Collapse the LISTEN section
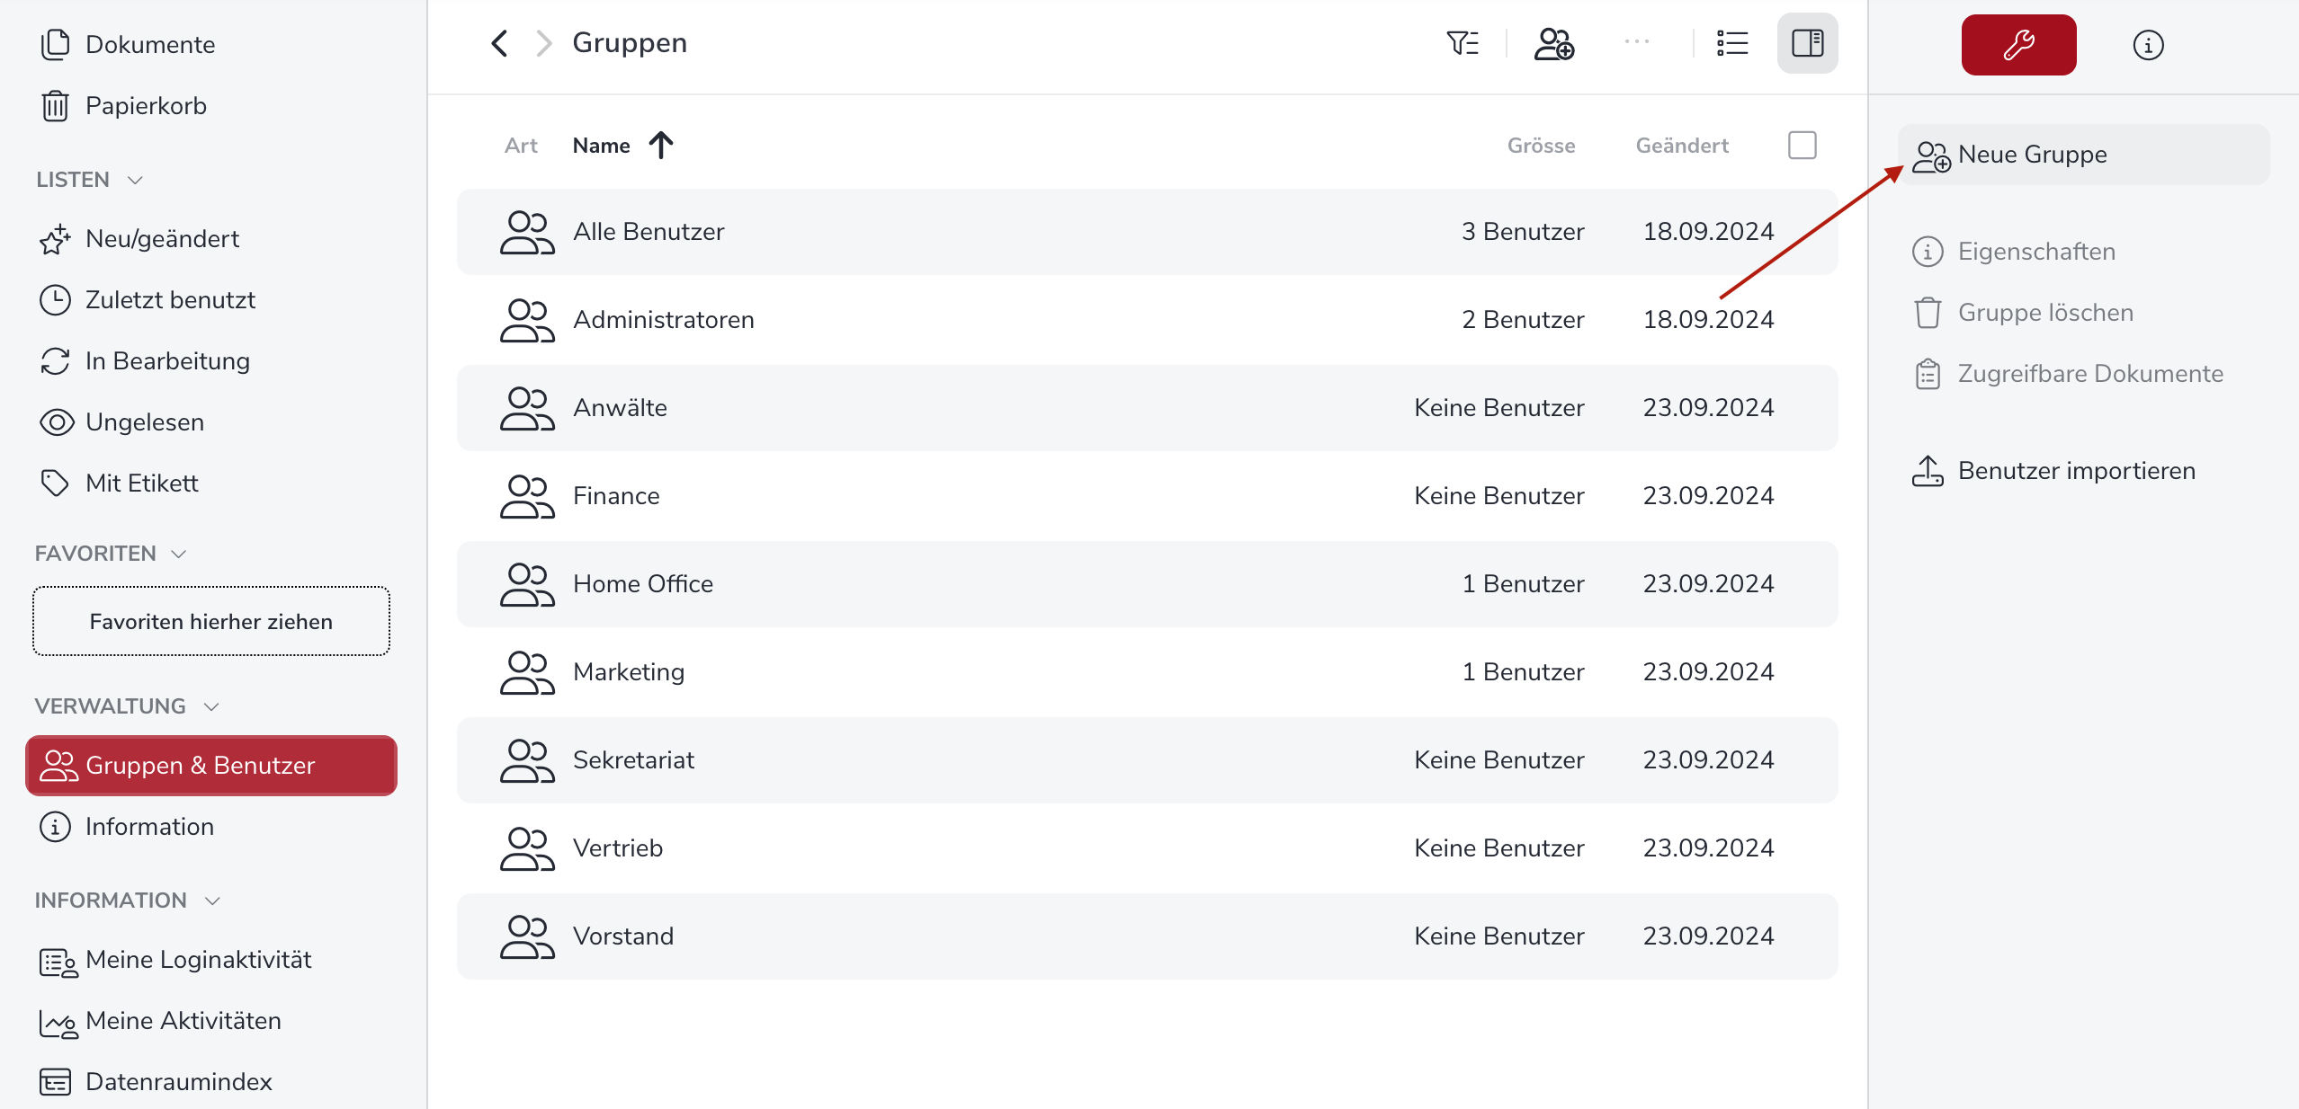This screenshot has width=2299, height=1109. (136, 180)
